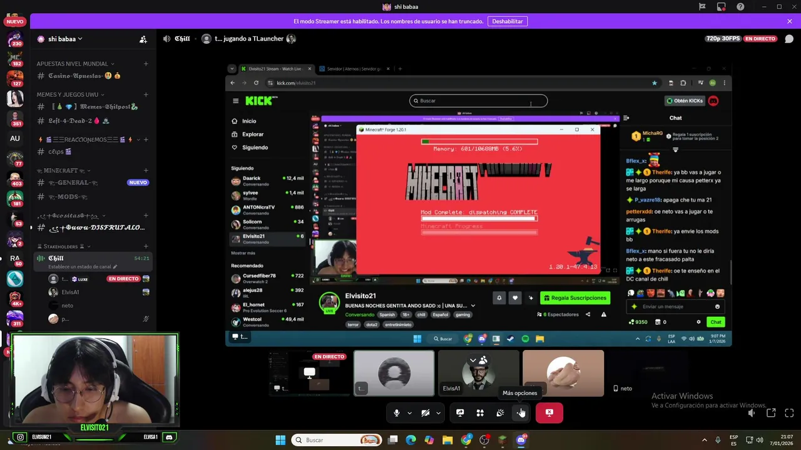
Task: Click heart follow icon in streamed Kick page
Action: tap(515, 298)
